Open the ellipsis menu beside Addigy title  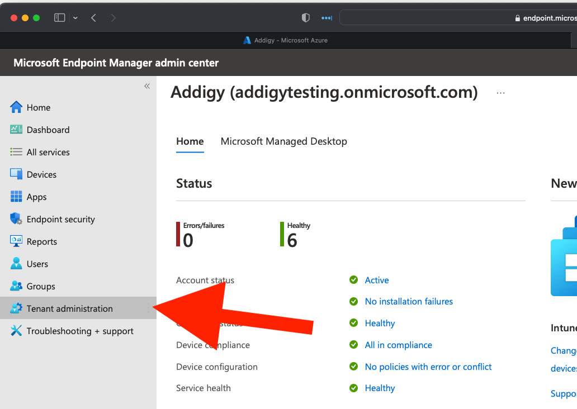[500, 93]
